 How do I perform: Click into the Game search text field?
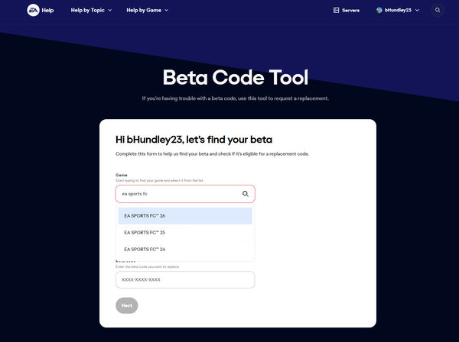point(178,194)
